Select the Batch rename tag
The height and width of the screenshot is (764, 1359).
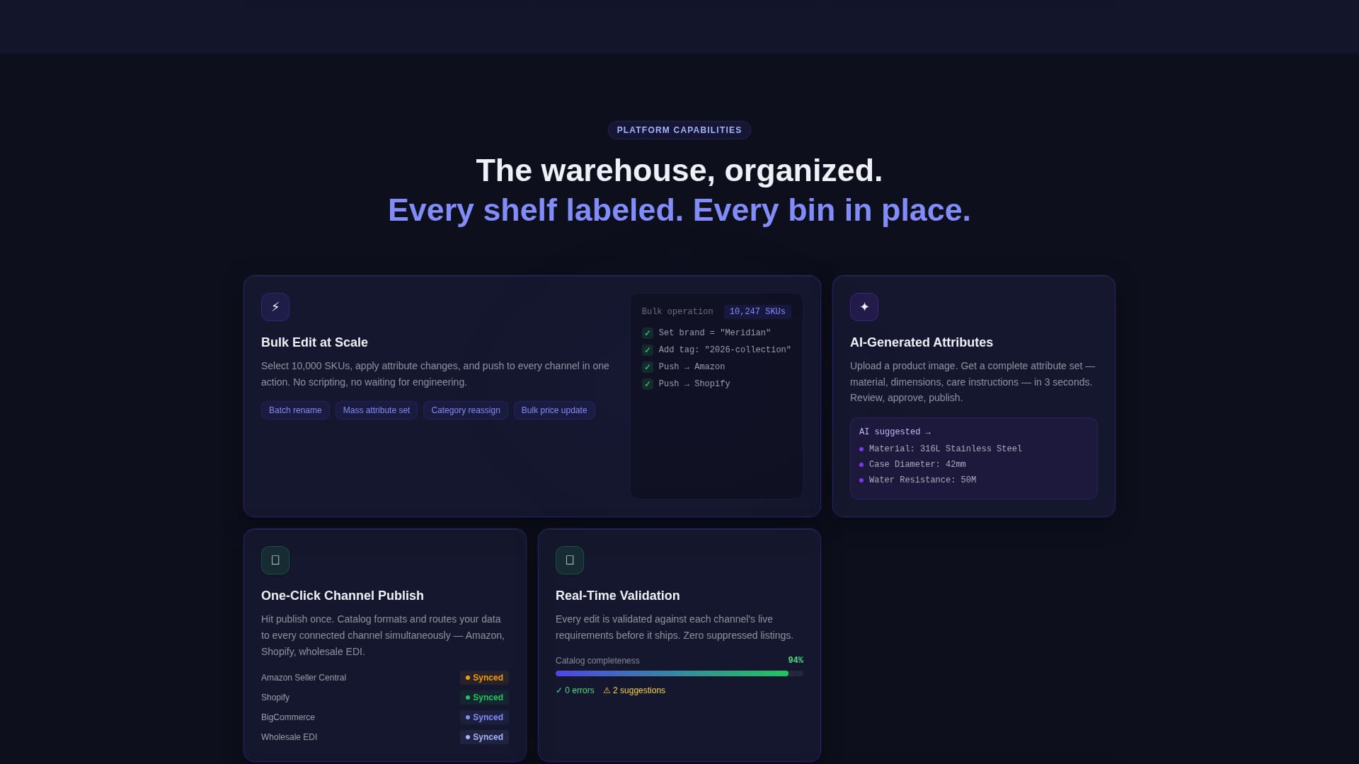pos(295,410)
